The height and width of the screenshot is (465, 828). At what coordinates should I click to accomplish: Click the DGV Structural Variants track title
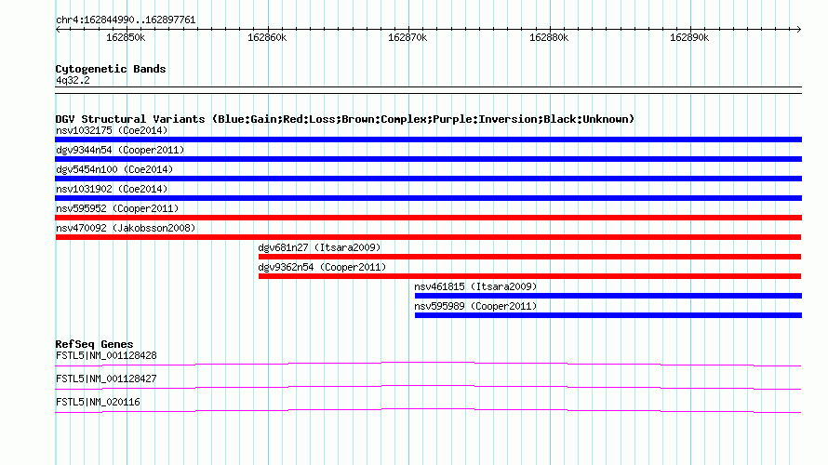(x=345, y=119)
